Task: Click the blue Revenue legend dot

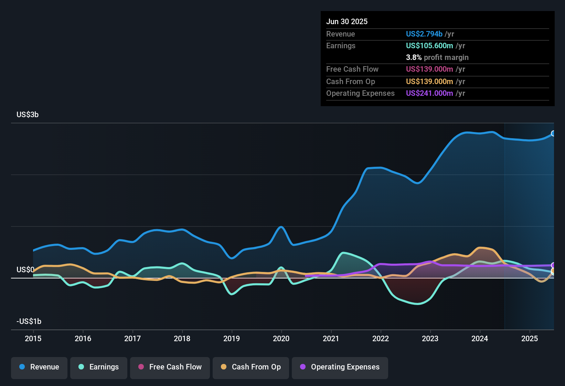Action: coord(22,367)
